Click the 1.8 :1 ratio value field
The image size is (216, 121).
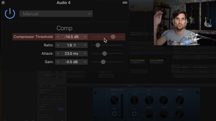[71, 45]
